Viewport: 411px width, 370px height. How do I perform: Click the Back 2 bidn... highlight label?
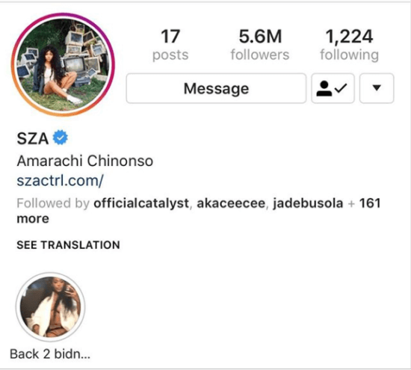[x=50, y=354]
